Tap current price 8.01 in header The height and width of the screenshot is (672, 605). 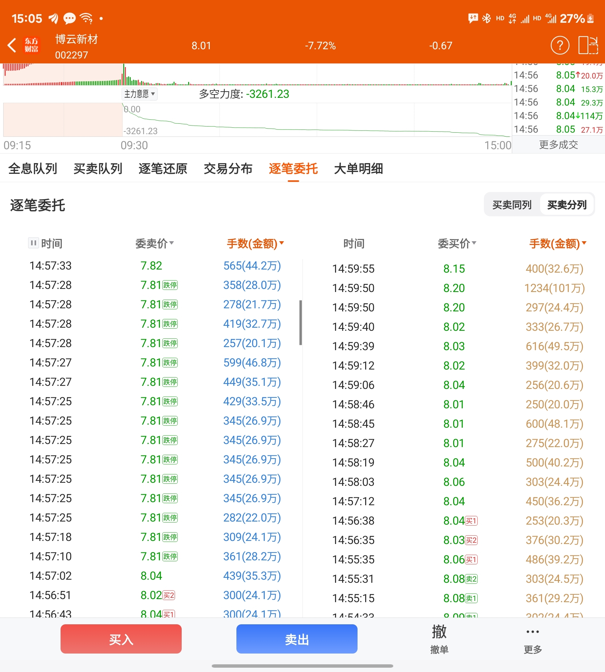point(201,46)
